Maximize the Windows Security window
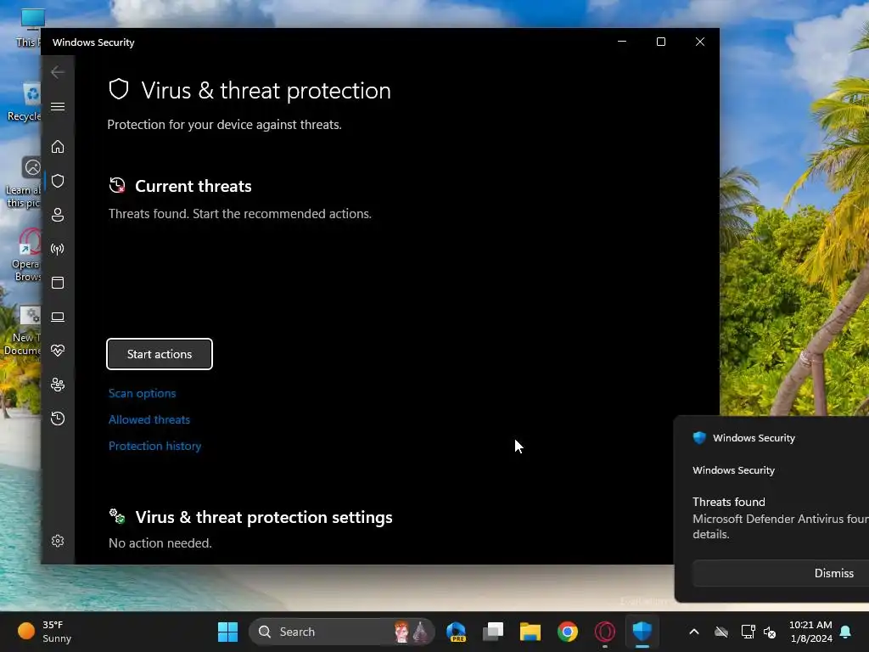The height and width of the screenshot is (652, 869). click(x=660, y=42)
